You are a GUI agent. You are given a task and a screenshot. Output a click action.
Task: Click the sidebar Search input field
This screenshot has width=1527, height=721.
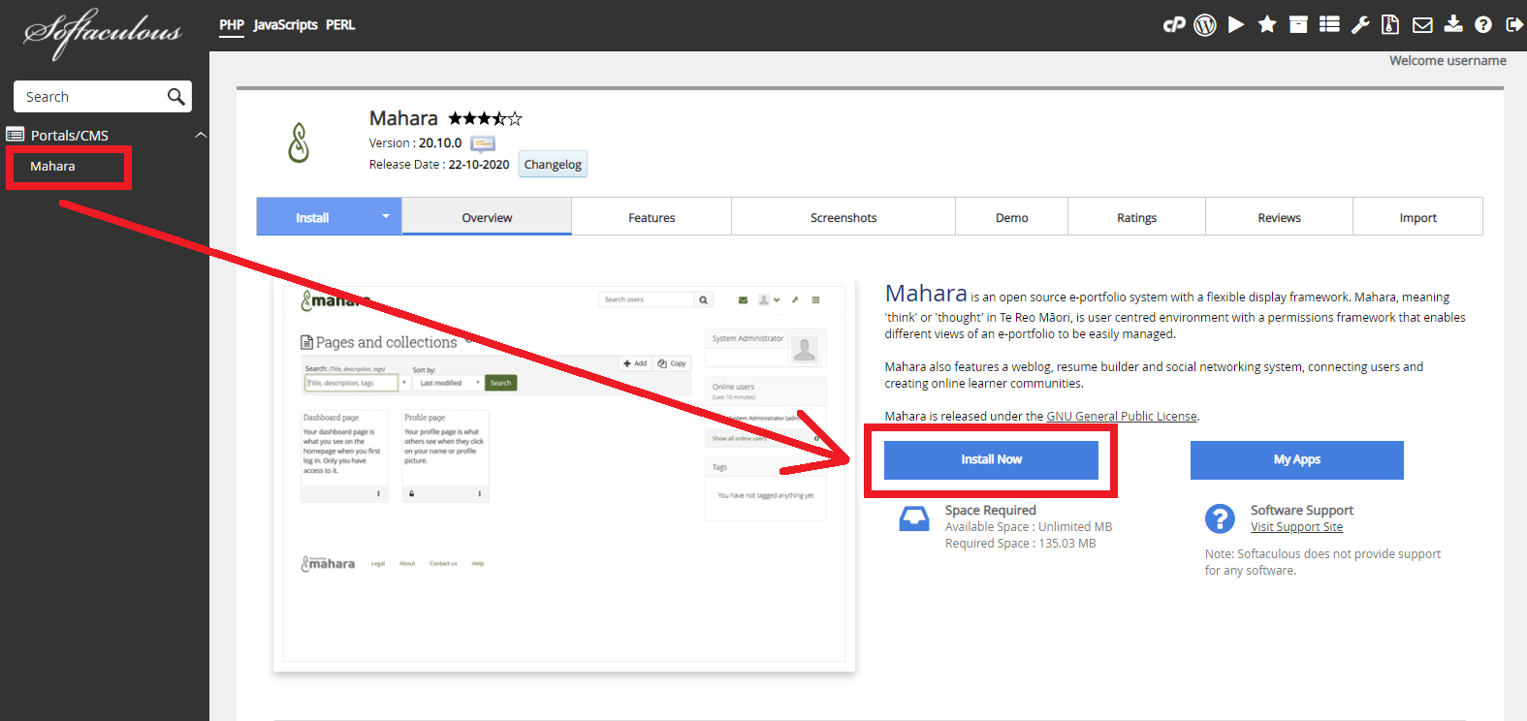click(x=89, y=97)
